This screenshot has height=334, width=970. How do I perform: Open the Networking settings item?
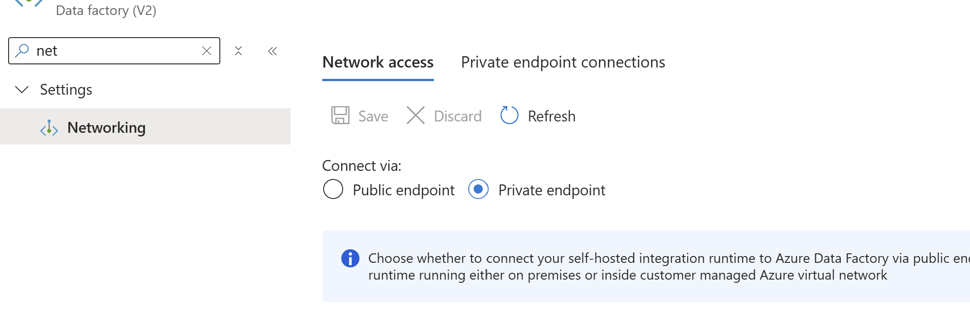(x=145, y=126)
